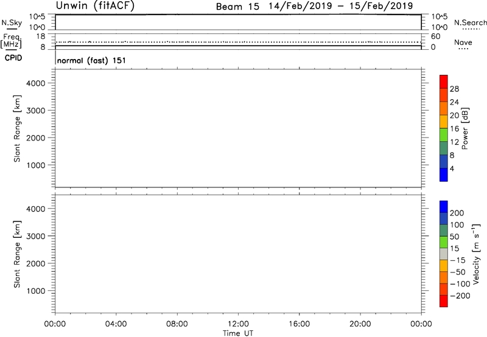The height and width of the screenshot is (337, 487).
Task: Click the 'Slant Range [km]' label of the power panel
Action: point(17,128)
